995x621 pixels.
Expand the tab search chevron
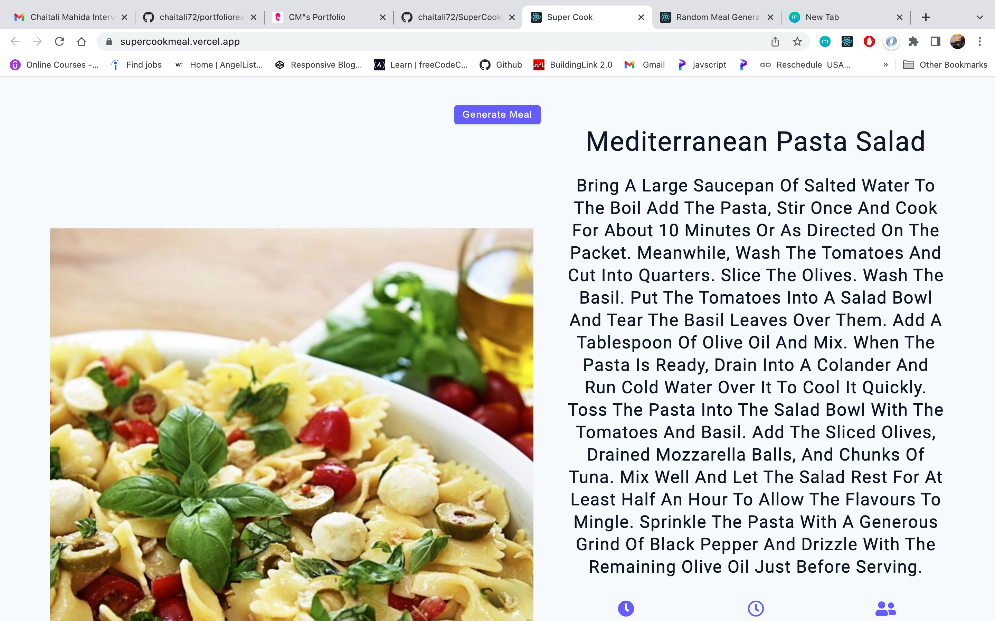(979, 17)
